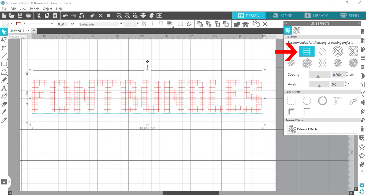
Task: Select the dense round scribble fill effect
Action: tap(353, 63)
